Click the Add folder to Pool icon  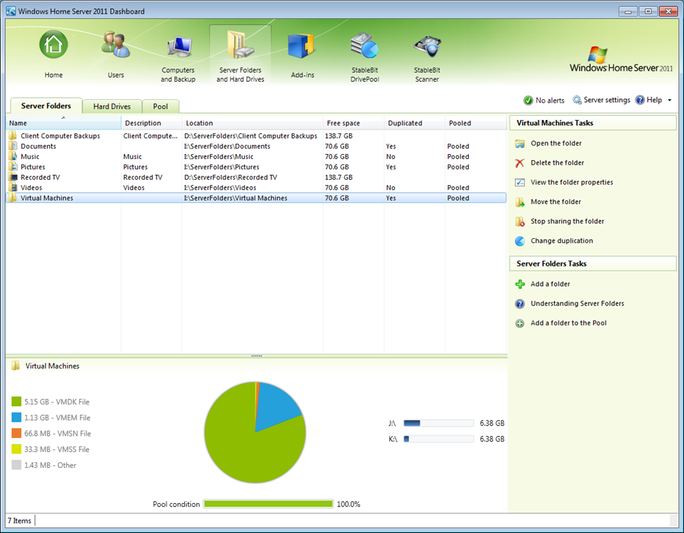519,323
